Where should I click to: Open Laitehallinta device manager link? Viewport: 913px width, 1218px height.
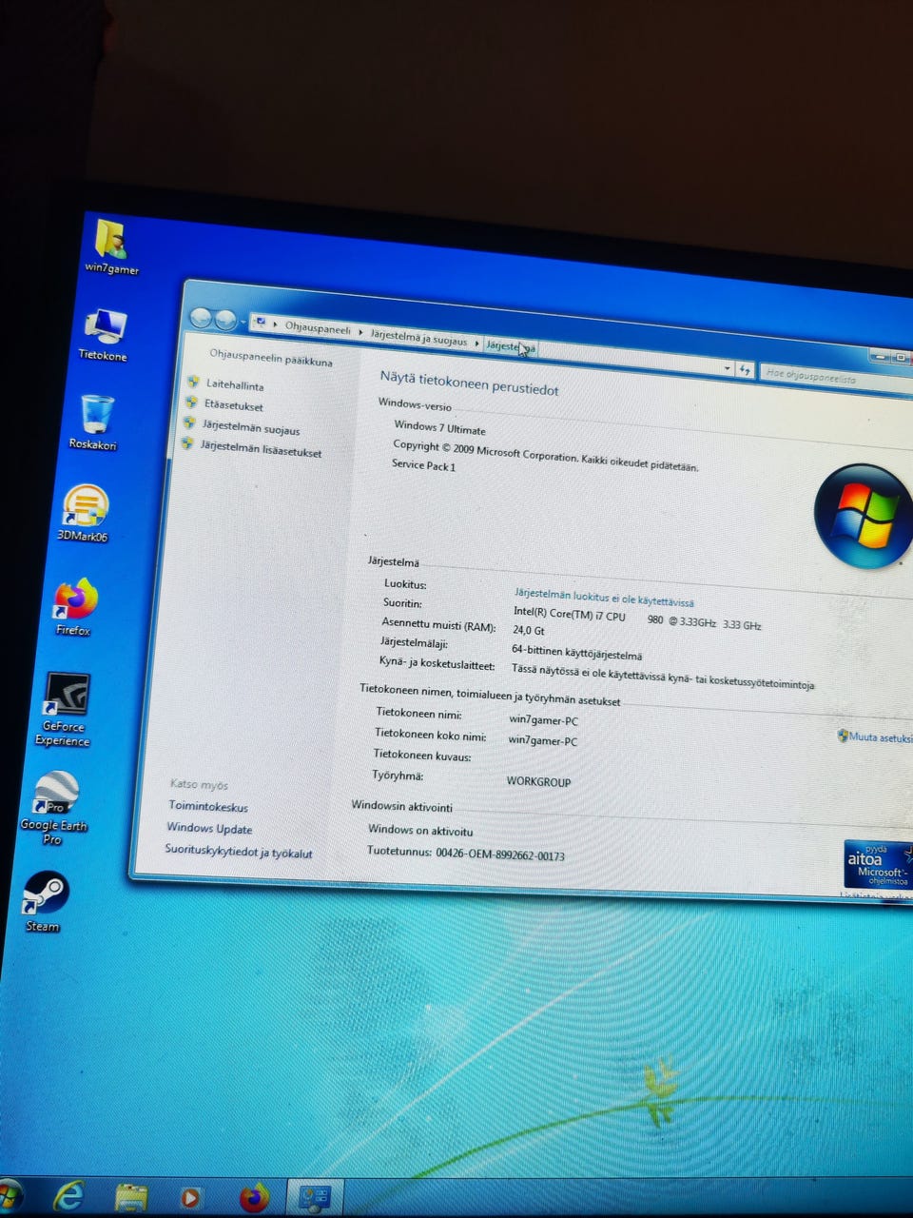click(235, 384)
